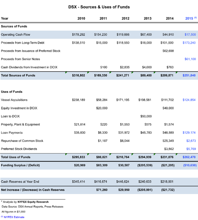Select the $35,830 loan payments cell
Image resolution: width=198 pixels, height=220 pixels.
coord(80,133)
